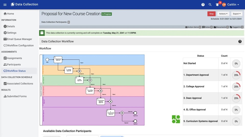Click the Dean Approval workflow node
The image size is (245, 137).
pos(79,80)
